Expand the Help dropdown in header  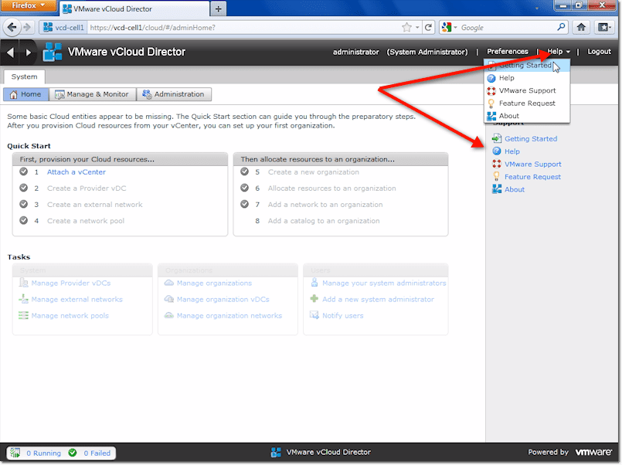559,52
